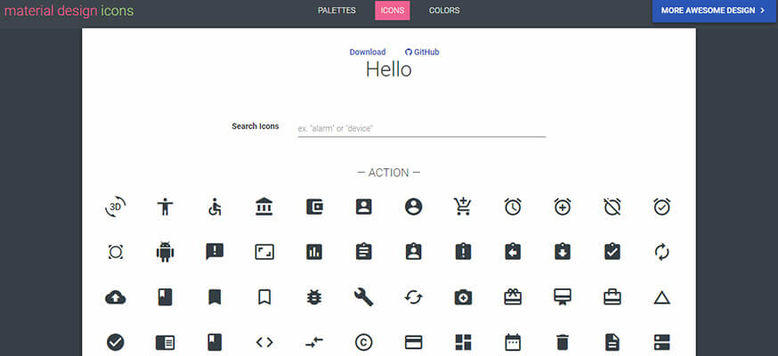Select the alarm off icon

point(612,206)
